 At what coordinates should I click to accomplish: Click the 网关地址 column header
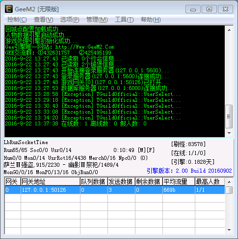point(51,181)
